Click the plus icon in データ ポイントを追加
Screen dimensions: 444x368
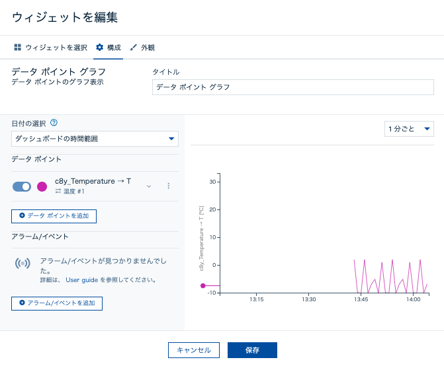[22, 215]
